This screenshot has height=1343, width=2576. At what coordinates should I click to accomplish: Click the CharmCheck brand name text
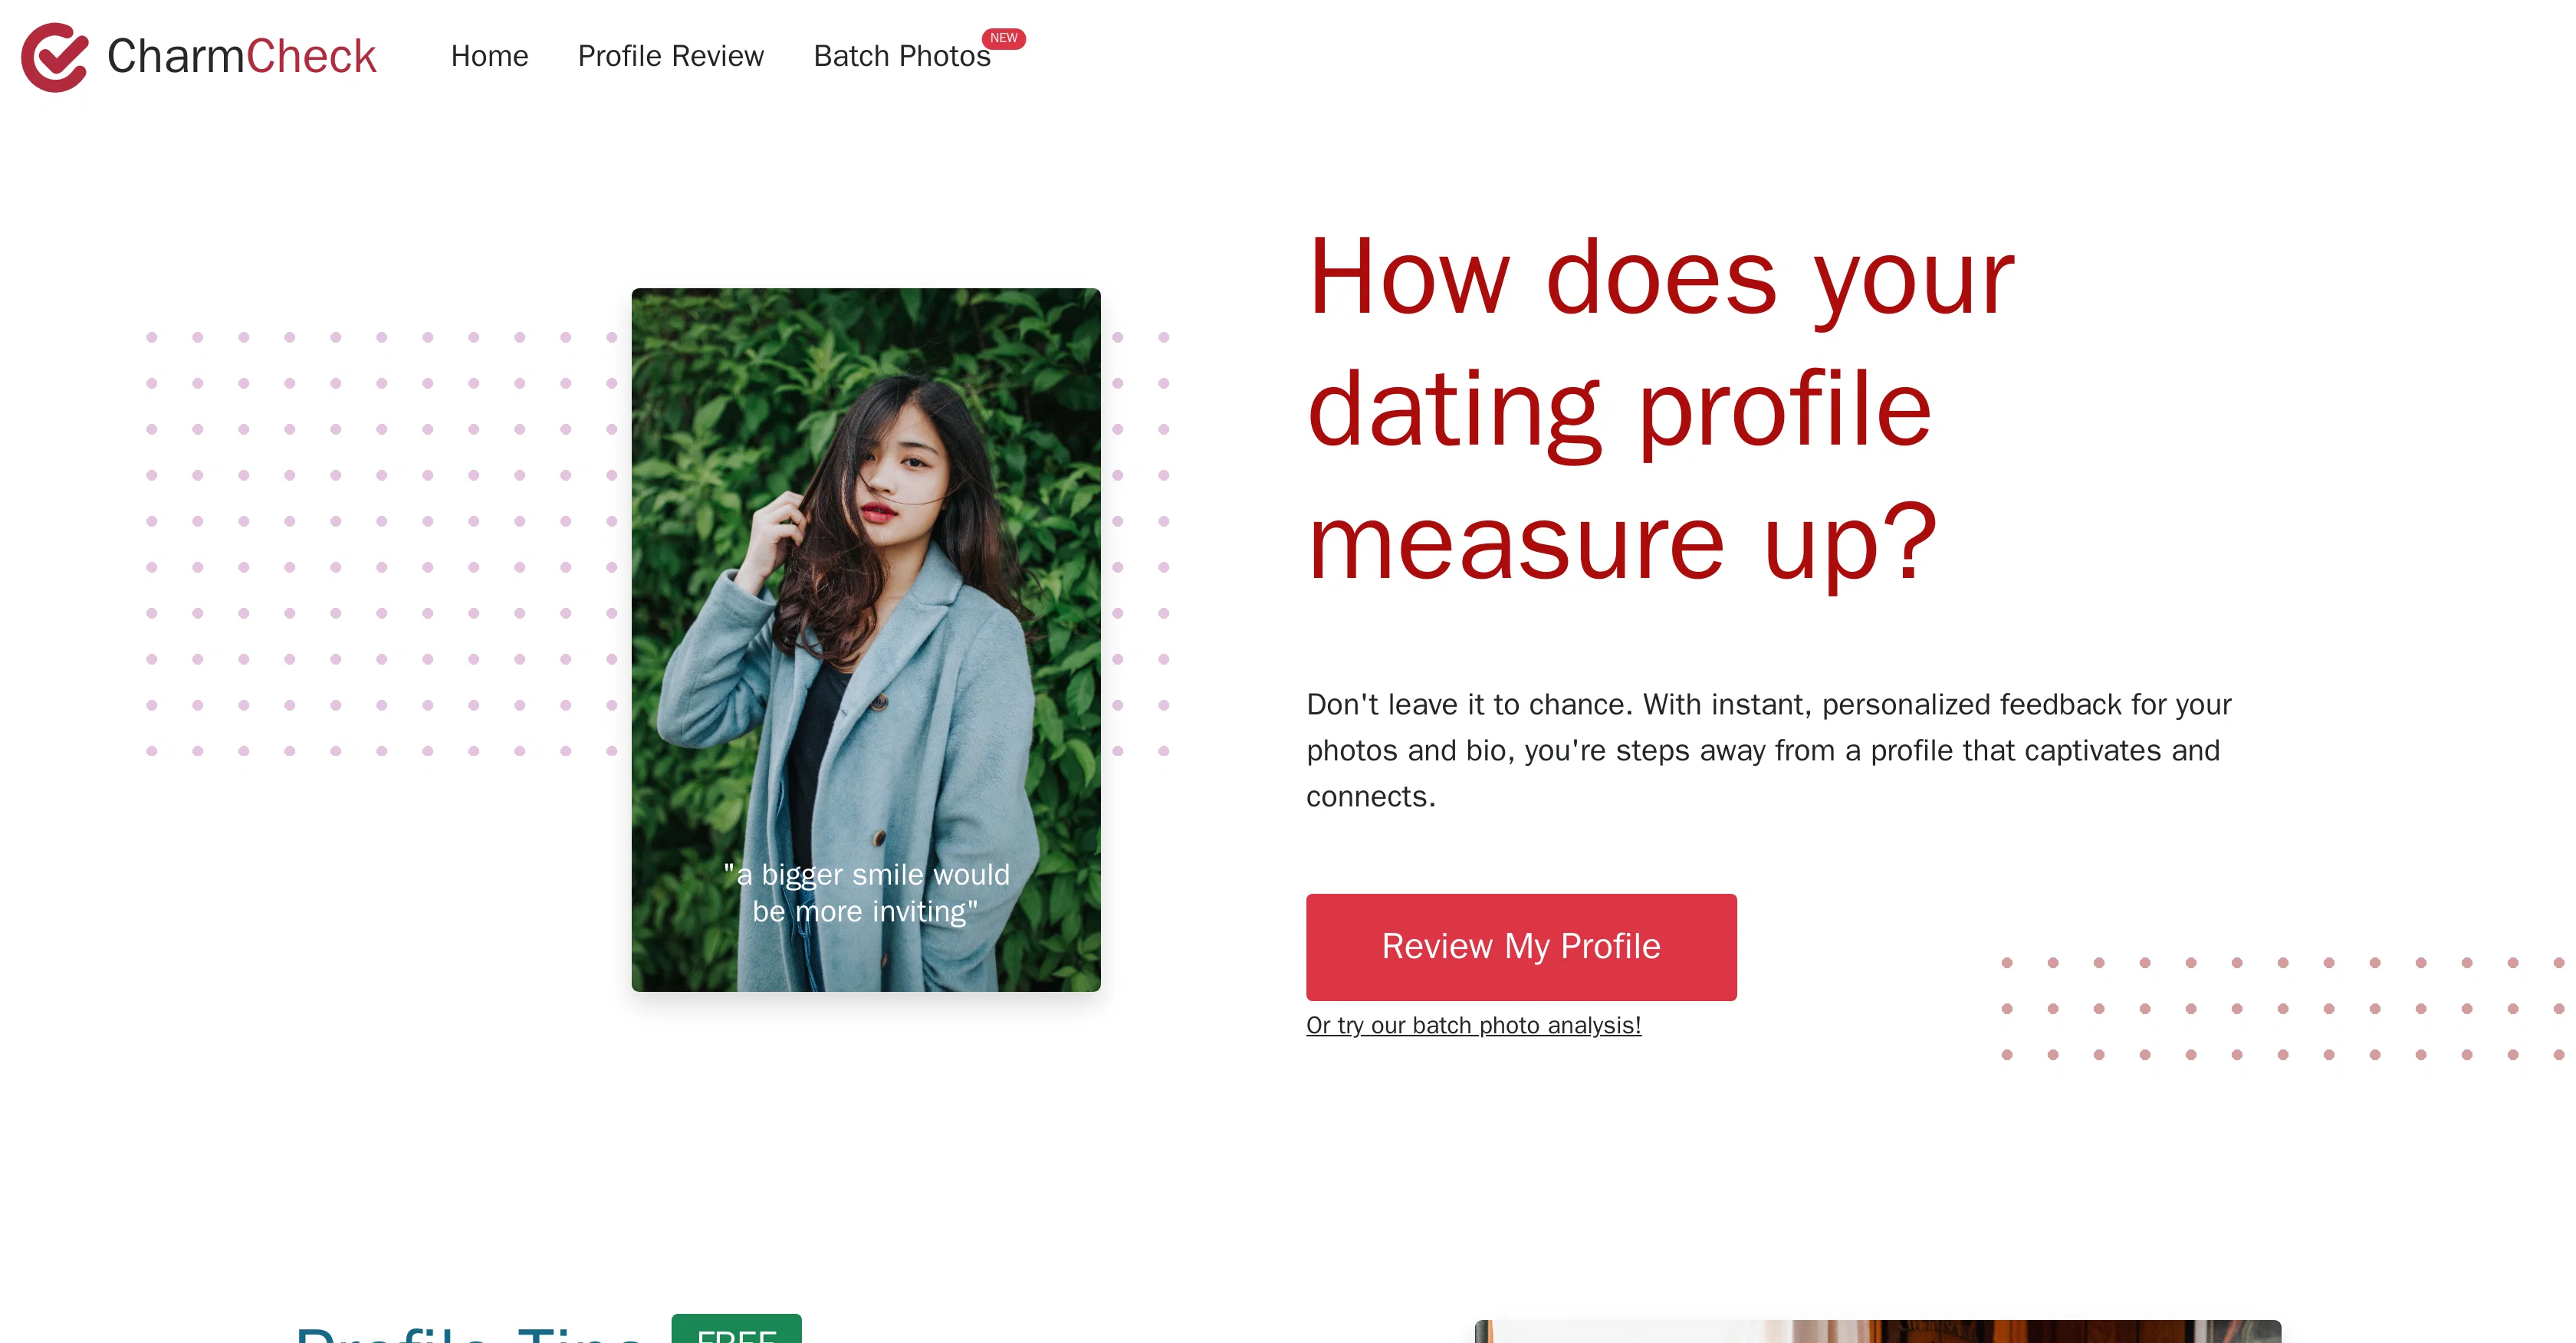pos(241,56)
